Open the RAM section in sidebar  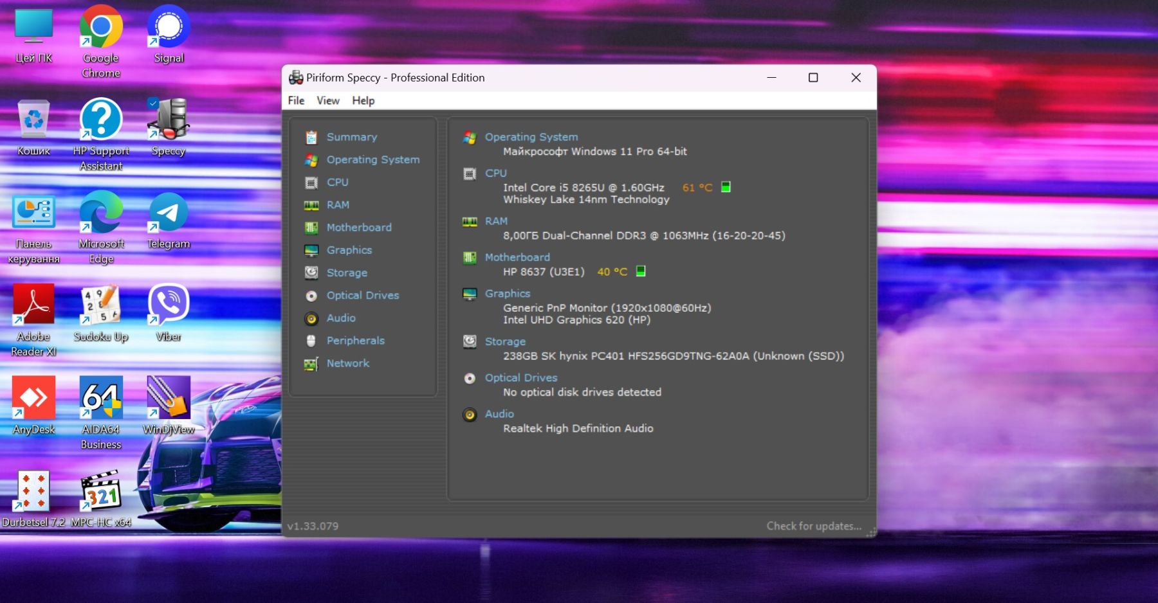tap(338, 204)
